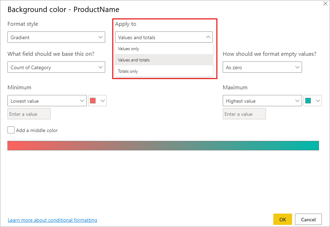The width and height of the screenshot is (330, 227).
Task: Expand the minimum color picker arrow
Action: [103, 101]
